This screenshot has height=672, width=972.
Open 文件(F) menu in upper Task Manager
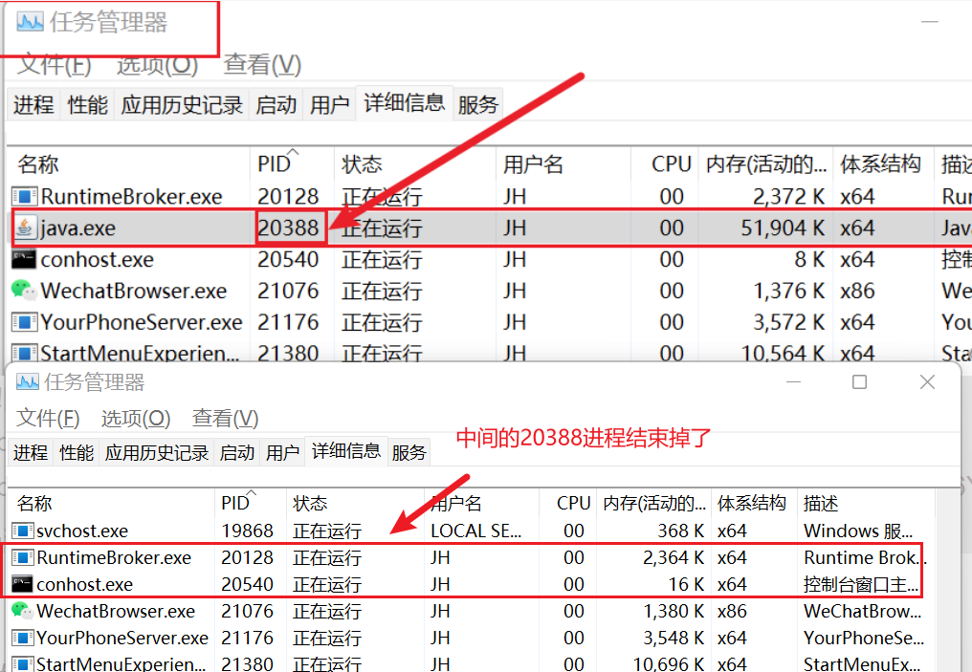pos(54,64)
